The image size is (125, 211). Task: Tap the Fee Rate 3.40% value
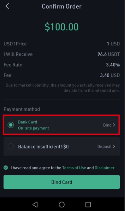tap(113, 65)
